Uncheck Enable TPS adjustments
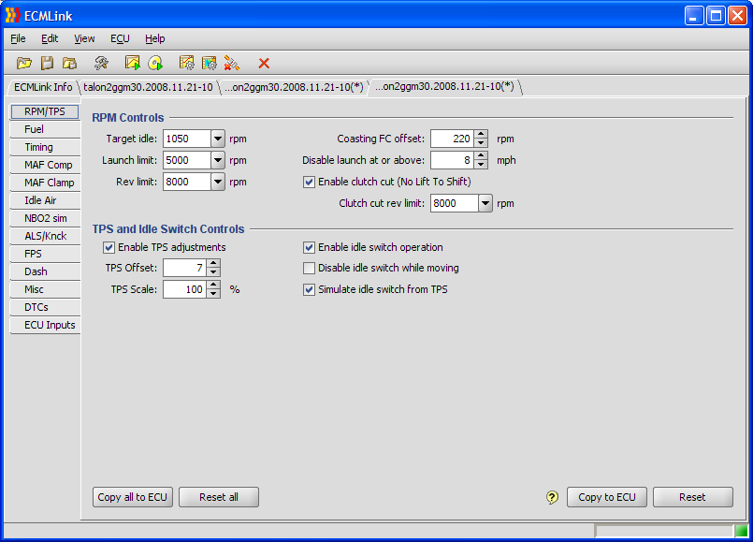753x542 pixels. click(x=109, y=247)
